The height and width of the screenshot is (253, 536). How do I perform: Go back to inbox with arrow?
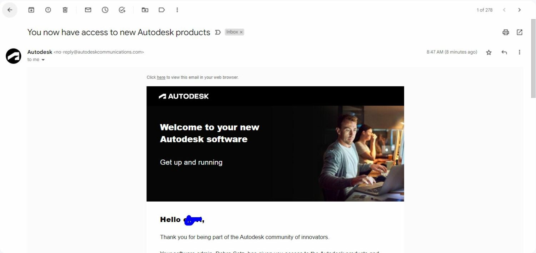click(x=10, y=10)
